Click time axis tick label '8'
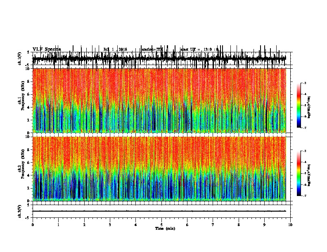327x252 pixels. [239, 225]
